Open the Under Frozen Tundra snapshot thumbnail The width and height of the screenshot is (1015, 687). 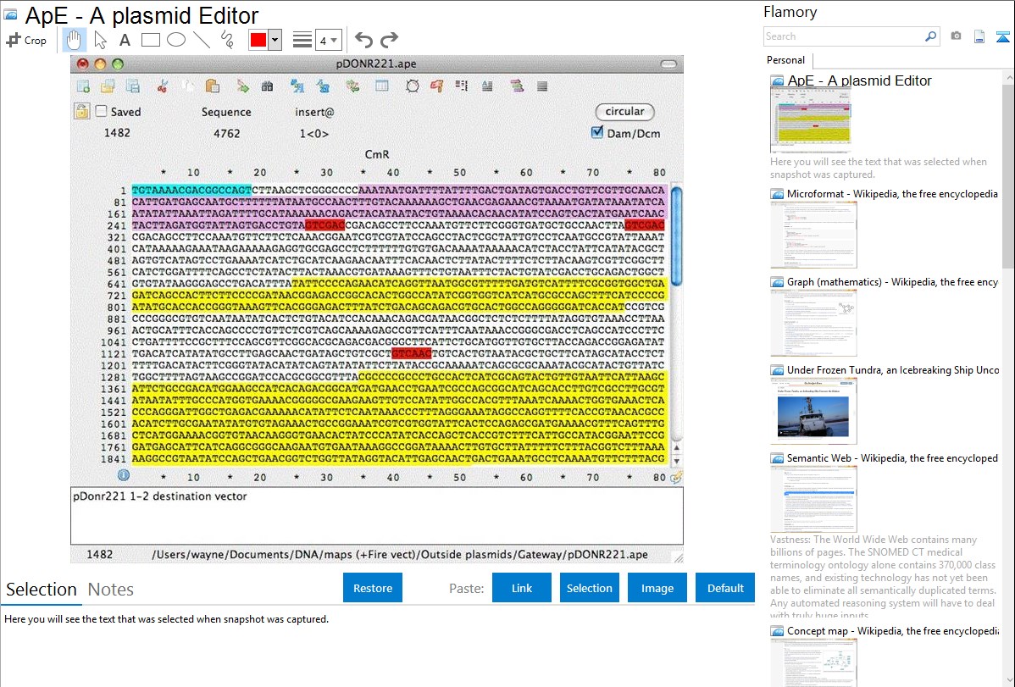pyautogui.click(x=813, y=411)
